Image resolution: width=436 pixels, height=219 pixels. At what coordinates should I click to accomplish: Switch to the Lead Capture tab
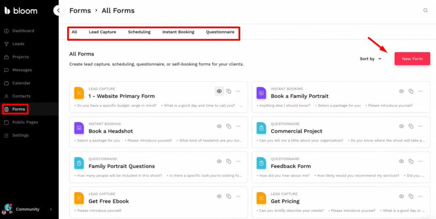[102, 32]
